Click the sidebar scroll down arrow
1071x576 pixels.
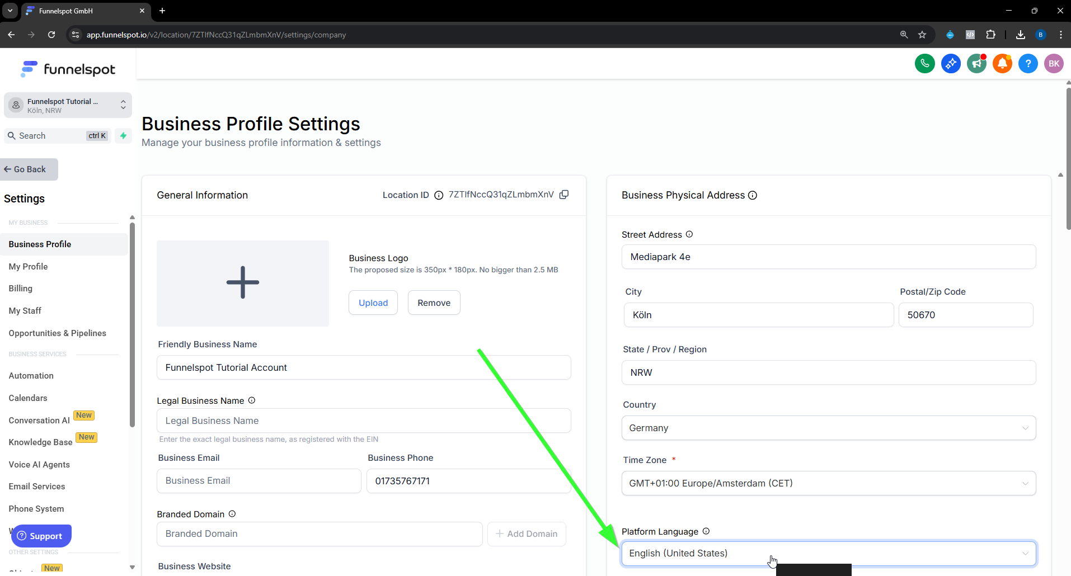[x=132, y=567]
